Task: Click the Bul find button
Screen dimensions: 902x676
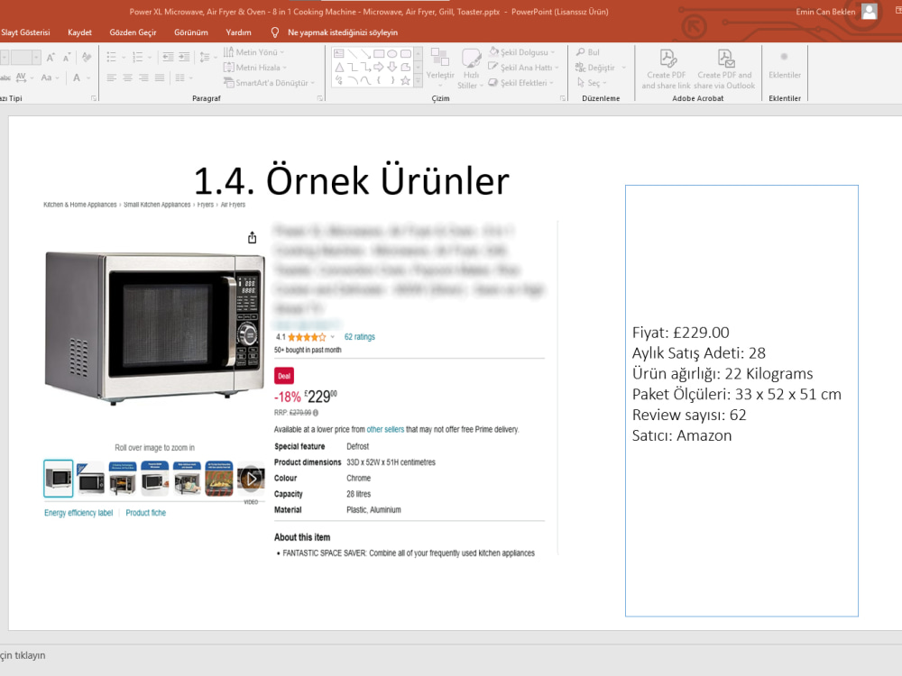Action: [588, 51]
